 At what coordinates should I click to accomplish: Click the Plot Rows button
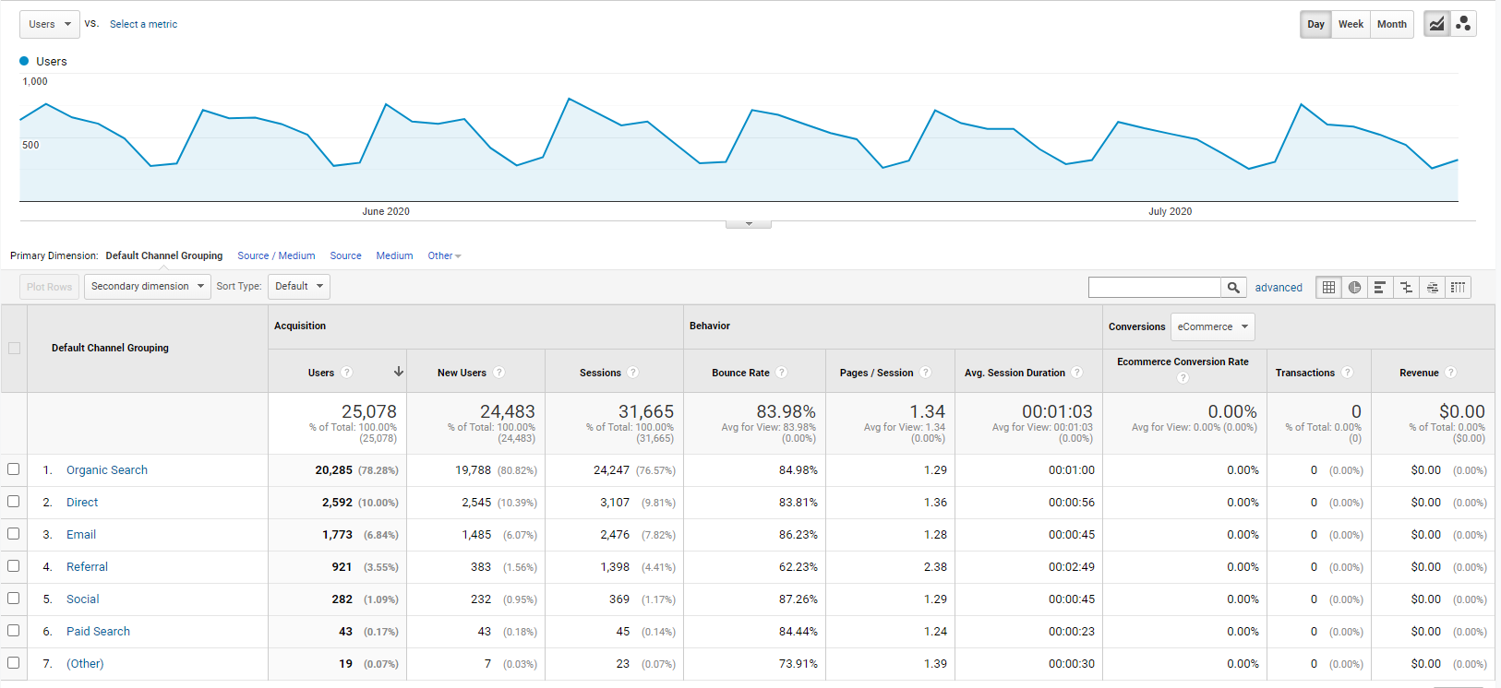point(49,287)
